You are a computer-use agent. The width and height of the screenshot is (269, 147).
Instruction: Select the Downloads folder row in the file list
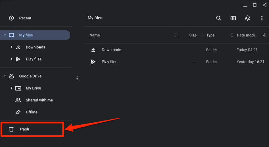pyautogui.click(x=111, y=50)
